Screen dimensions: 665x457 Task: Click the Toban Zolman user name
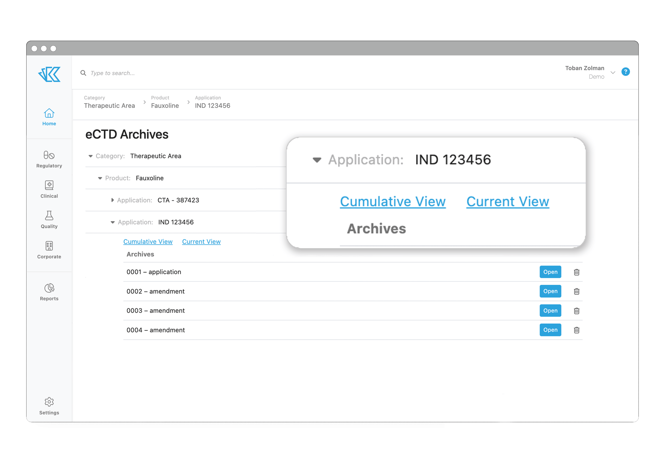coord(584,68)
